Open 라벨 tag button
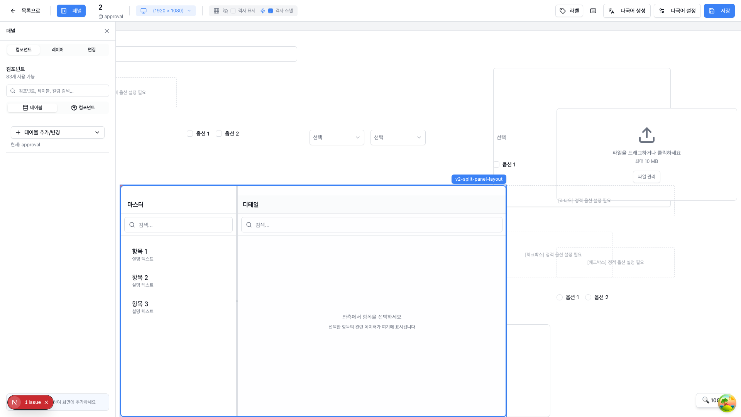 pos(569,11)
